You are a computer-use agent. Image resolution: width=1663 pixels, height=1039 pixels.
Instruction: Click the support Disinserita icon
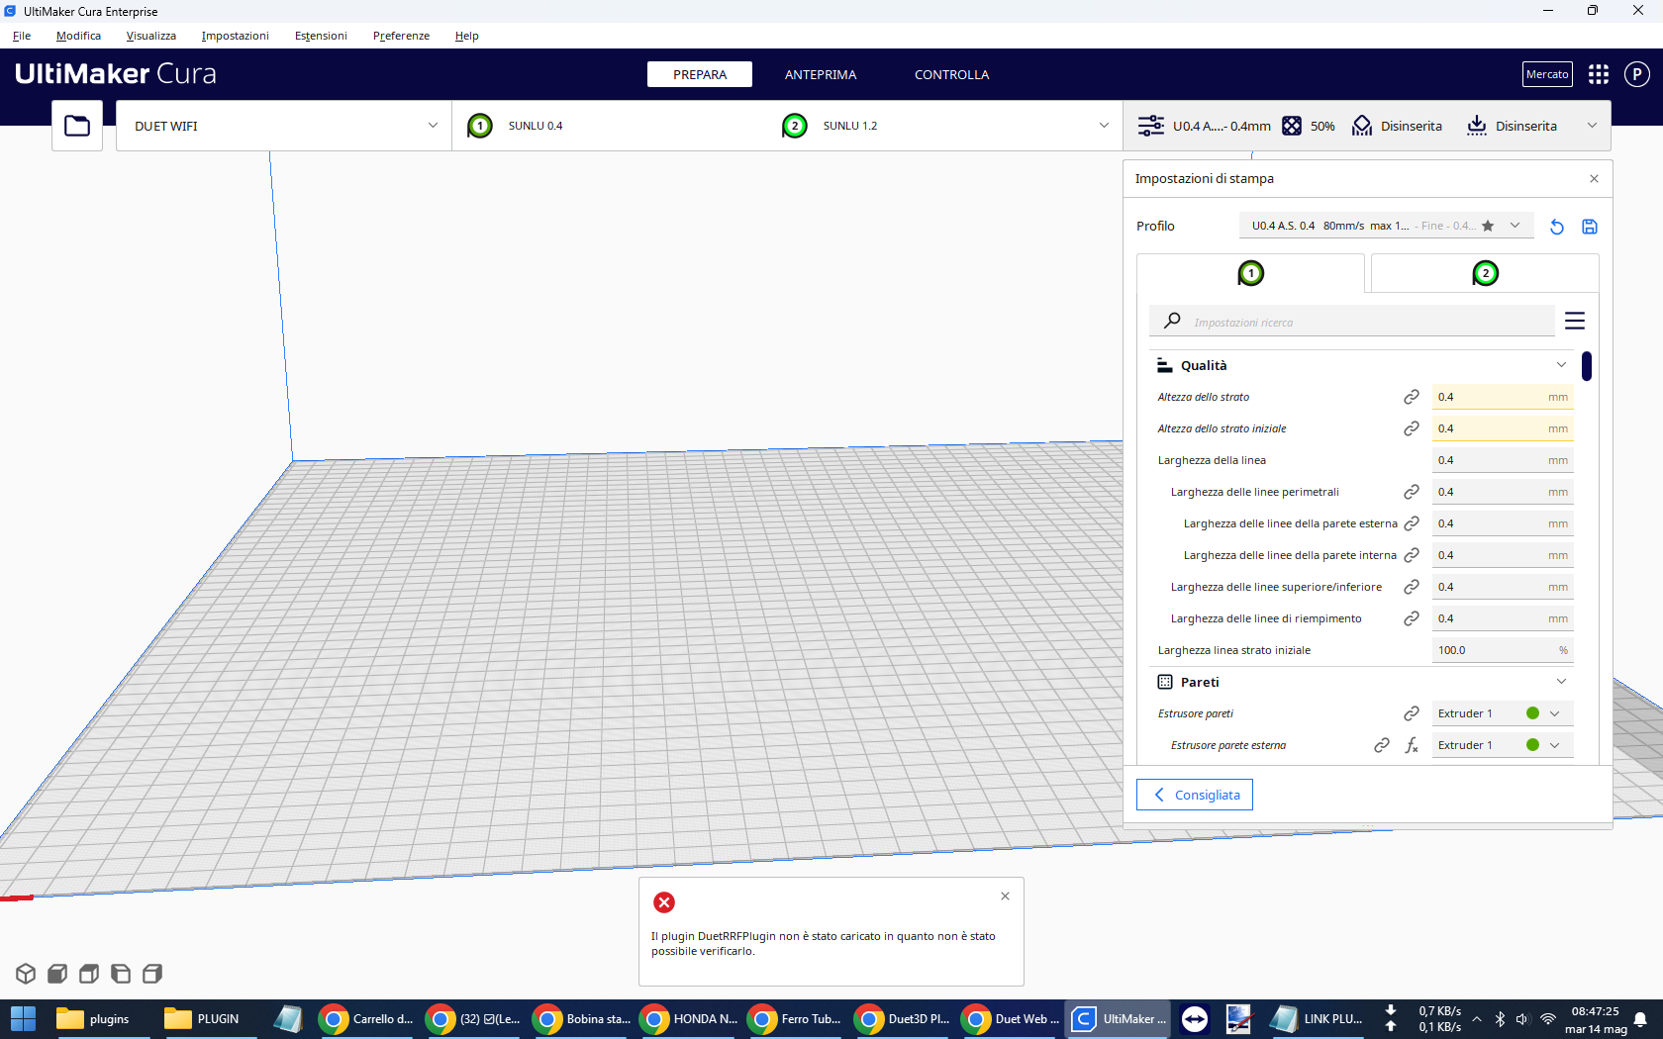[1362, 126]
